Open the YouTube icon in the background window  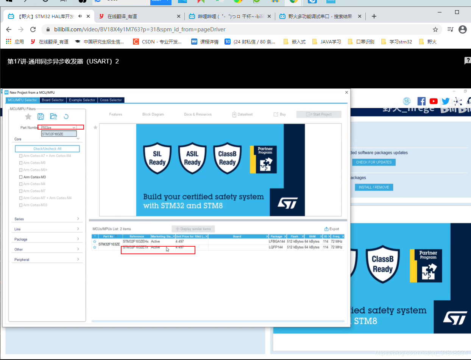(434, 101)
